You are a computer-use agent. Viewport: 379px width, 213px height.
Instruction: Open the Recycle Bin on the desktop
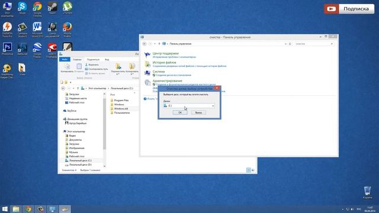point(367,192)
